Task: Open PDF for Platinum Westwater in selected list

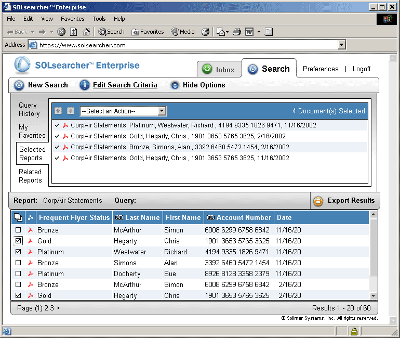Action: coord(65,125)
